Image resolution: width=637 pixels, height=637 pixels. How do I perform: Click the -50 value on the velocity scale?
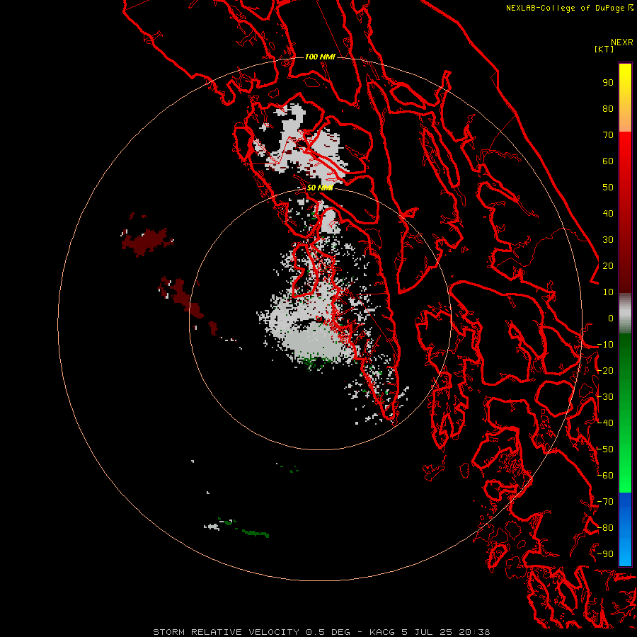pos(605,449)
